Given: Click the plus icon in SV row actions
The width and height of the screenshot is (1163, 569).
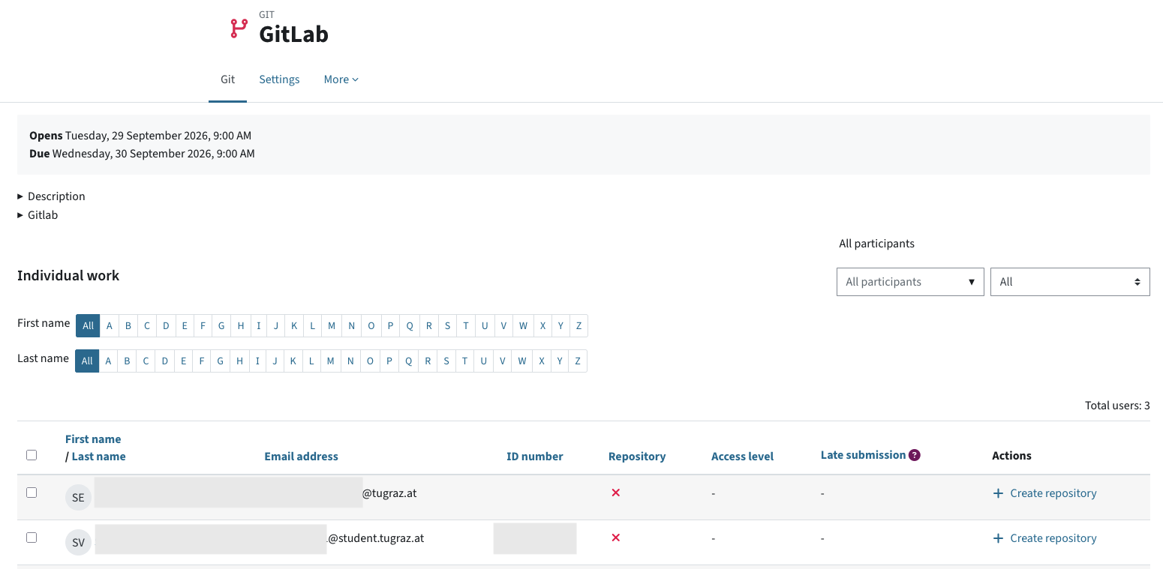Looking at the screenshot, I should click(x=998, y=538).
